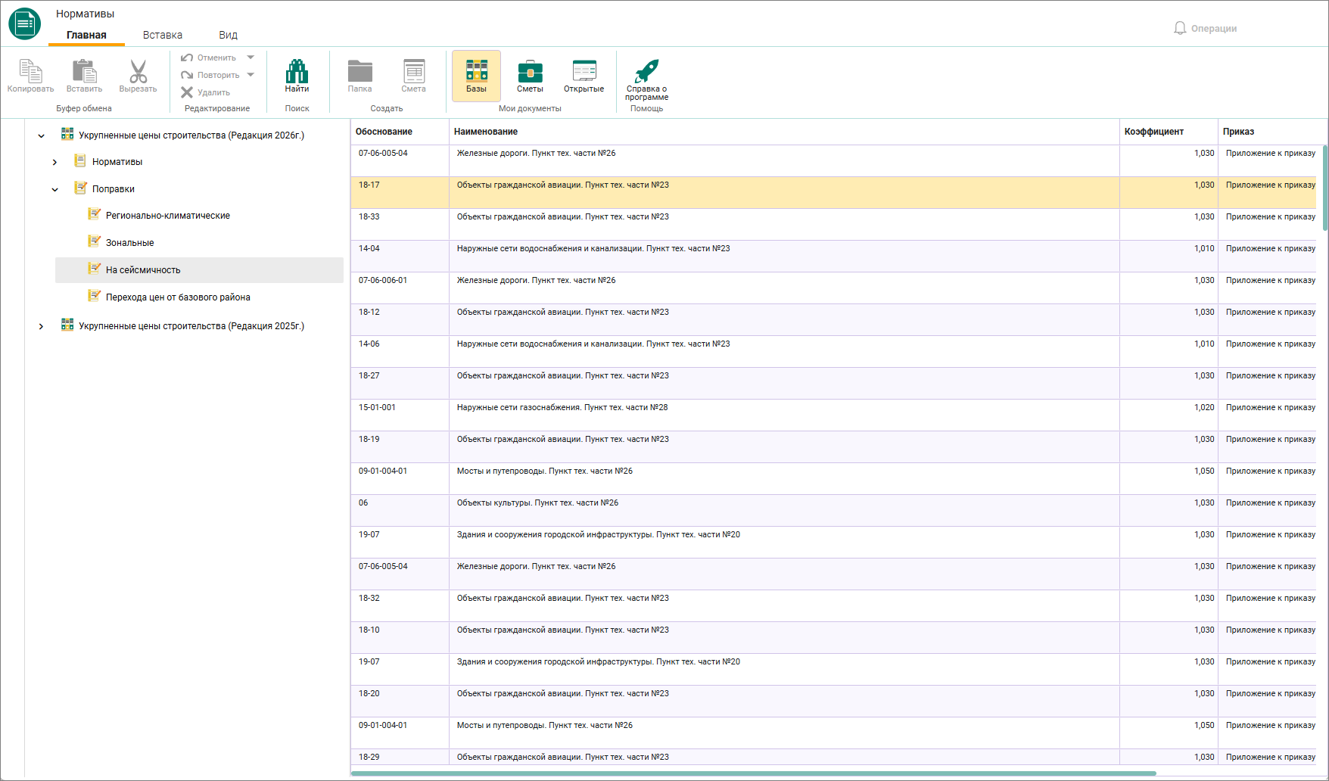The image size is (1329, 781).
Task: Select the Базы documents icon
Action: pyautogui.click(x=476, y=70)
